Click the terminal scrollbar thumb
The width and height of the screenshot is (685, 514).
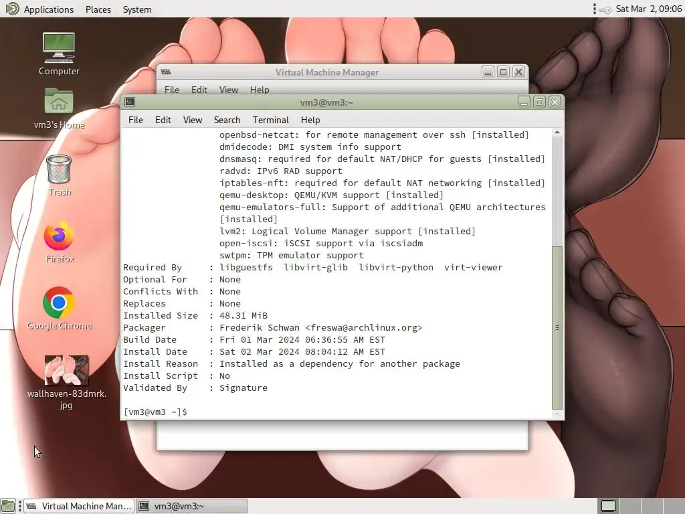pyautogui.click(x=557, y=327)
